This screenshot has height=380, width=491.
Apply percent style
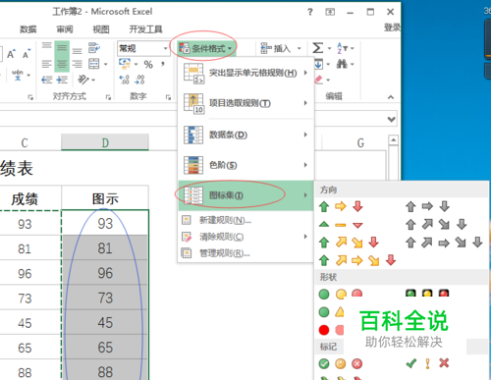(x=148, y=64)
